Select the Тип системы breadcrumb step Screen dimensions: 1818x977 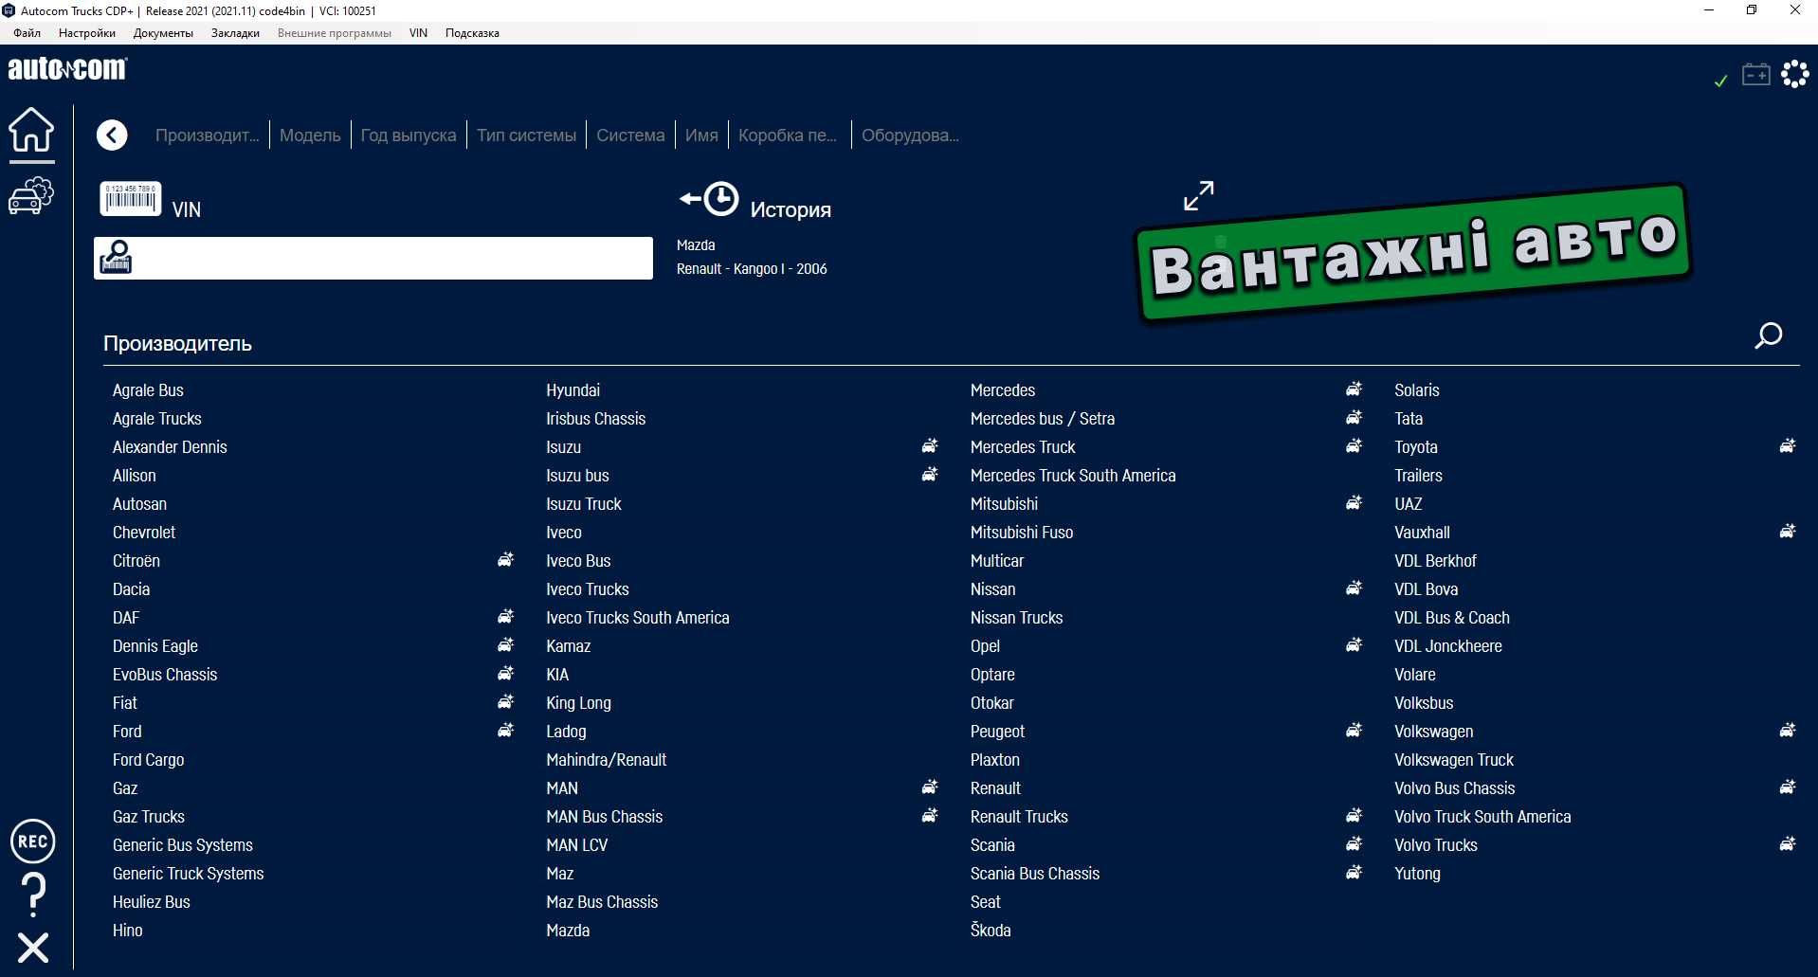click(526, 136)
